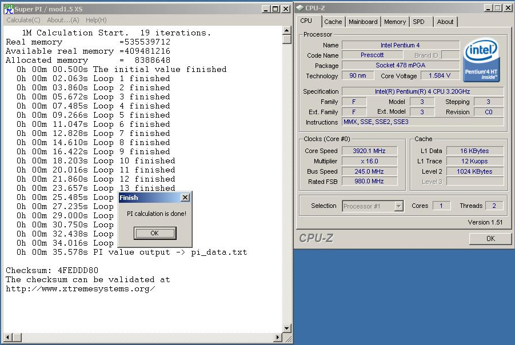Minimize the Super PI window
This screenshot has height=345, width=515.
click(x=266, y=9)
